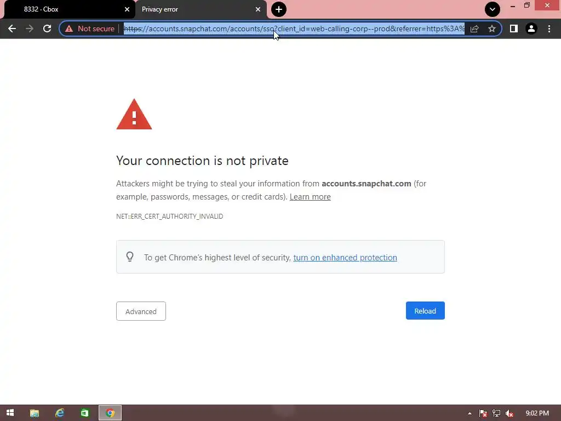Click NET::ERR_CERT_AUTHORITY_INVALID error code text
The image size is (561, 421).
170,216
